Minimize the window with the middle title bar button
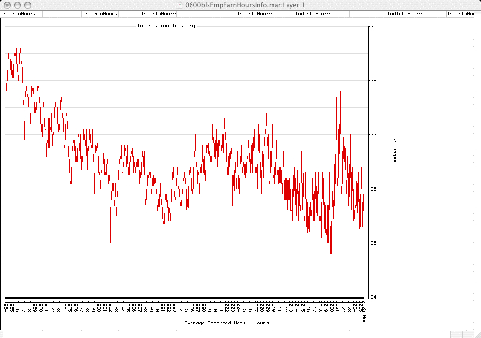The image size is (481, 338). tap(16, 5)
